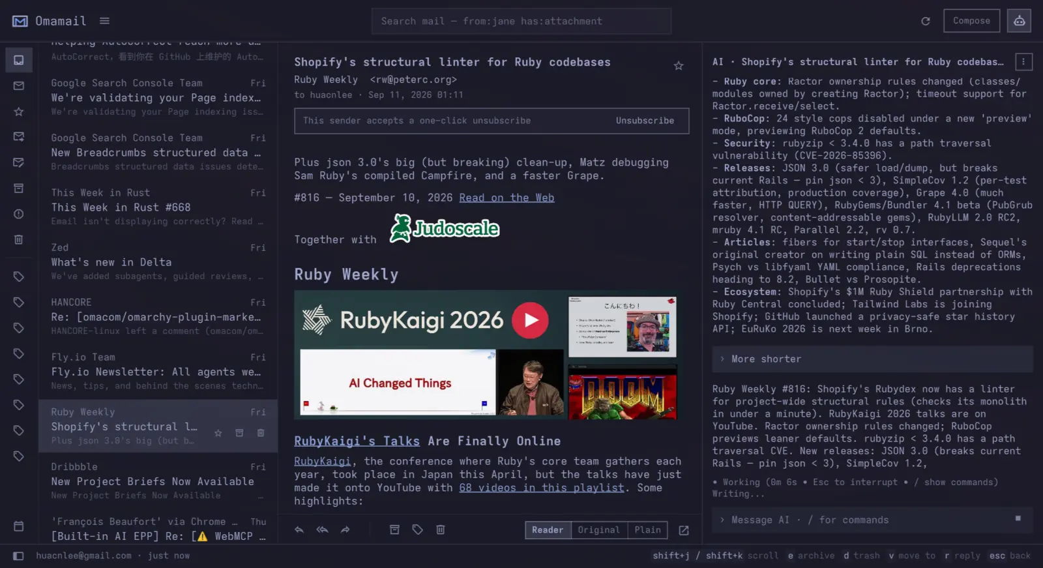The image size is (1043, 568).
Task: Apply a label using the tag toolbar icon
Action: point(418,530)
